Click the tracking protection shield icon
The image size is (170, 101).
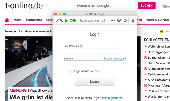coord(62,20)
